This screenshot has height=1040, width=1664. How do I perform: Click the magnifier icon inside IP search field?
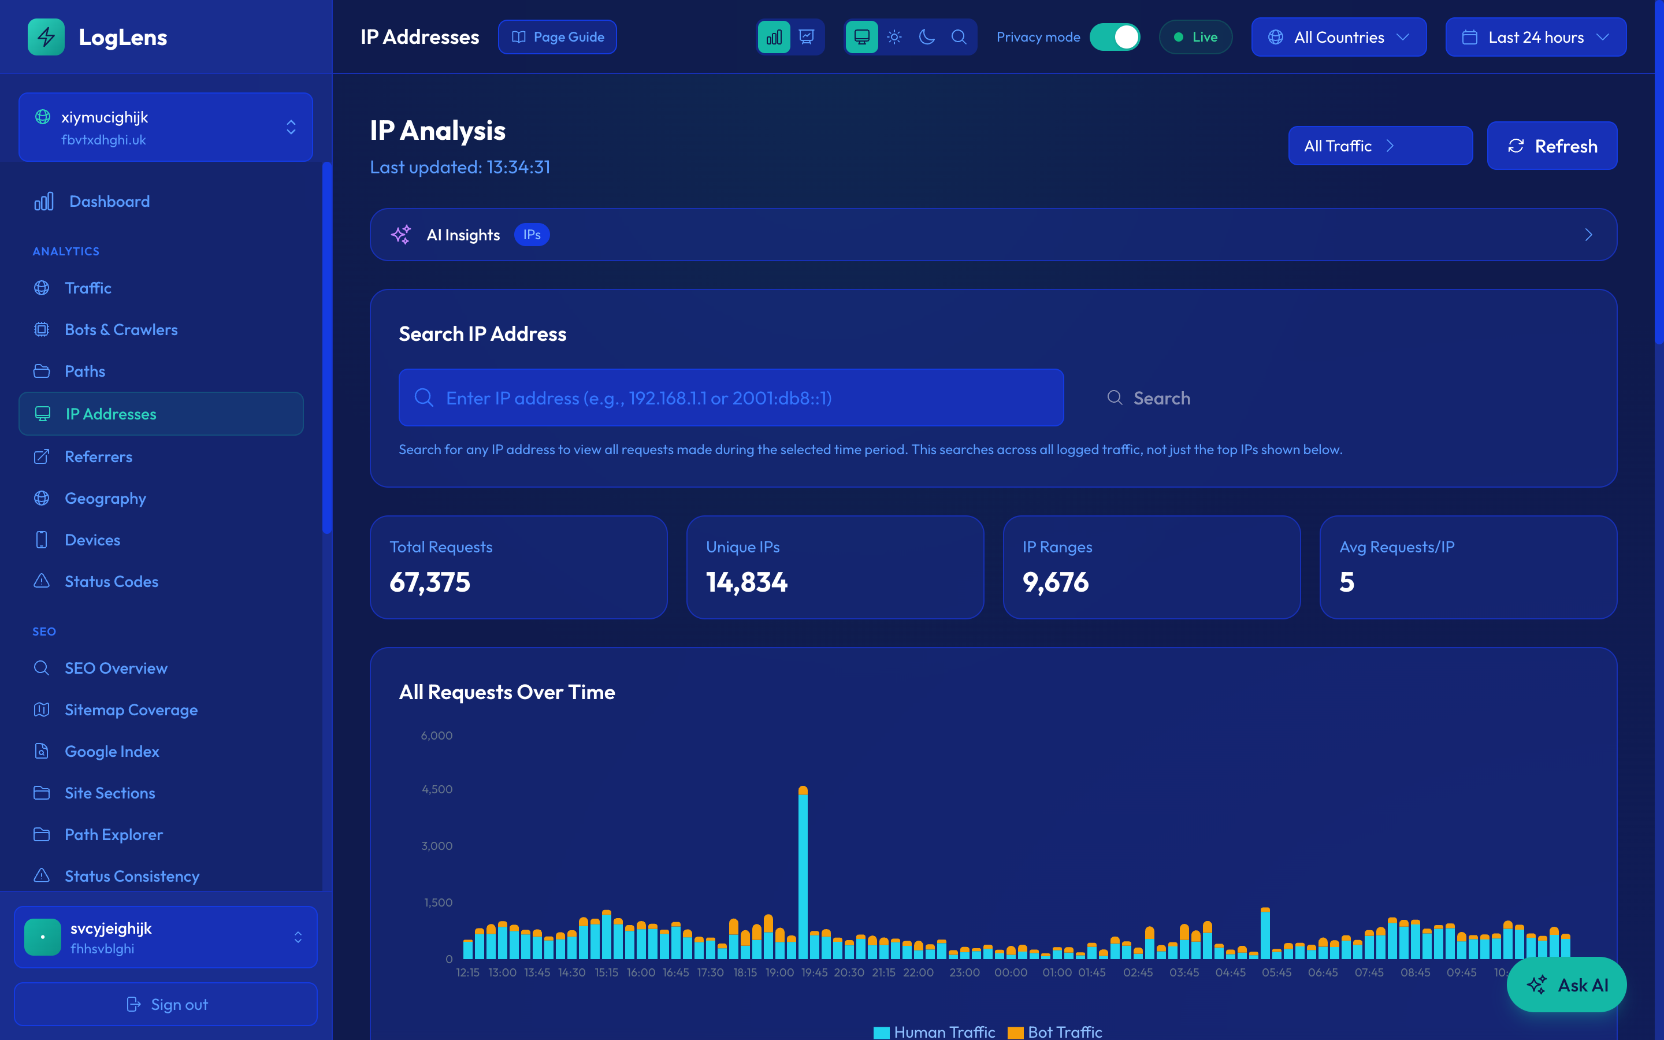[424, 398]
